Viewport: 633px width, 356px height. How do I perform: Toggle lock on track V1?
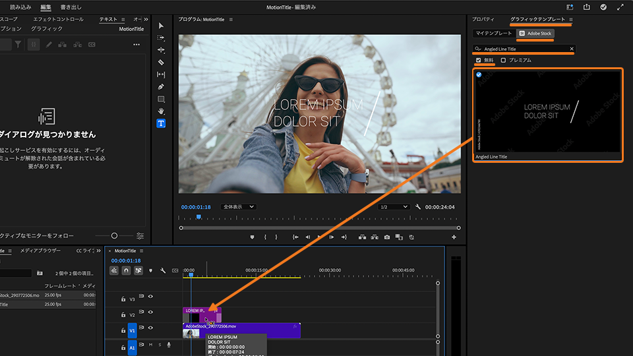pyautogui.click(x=123, y=330)
